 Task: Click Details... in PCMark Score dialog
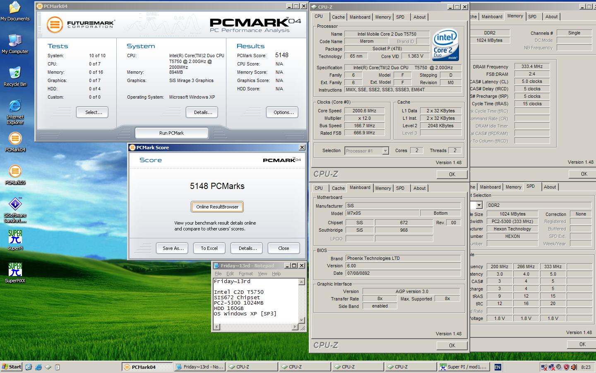coord(247,248)
